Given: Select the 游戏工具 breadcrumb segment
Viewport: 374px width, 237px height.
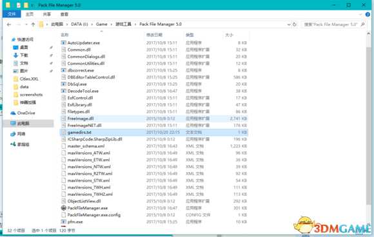Looking at the screenshot, I should point(123,24).
